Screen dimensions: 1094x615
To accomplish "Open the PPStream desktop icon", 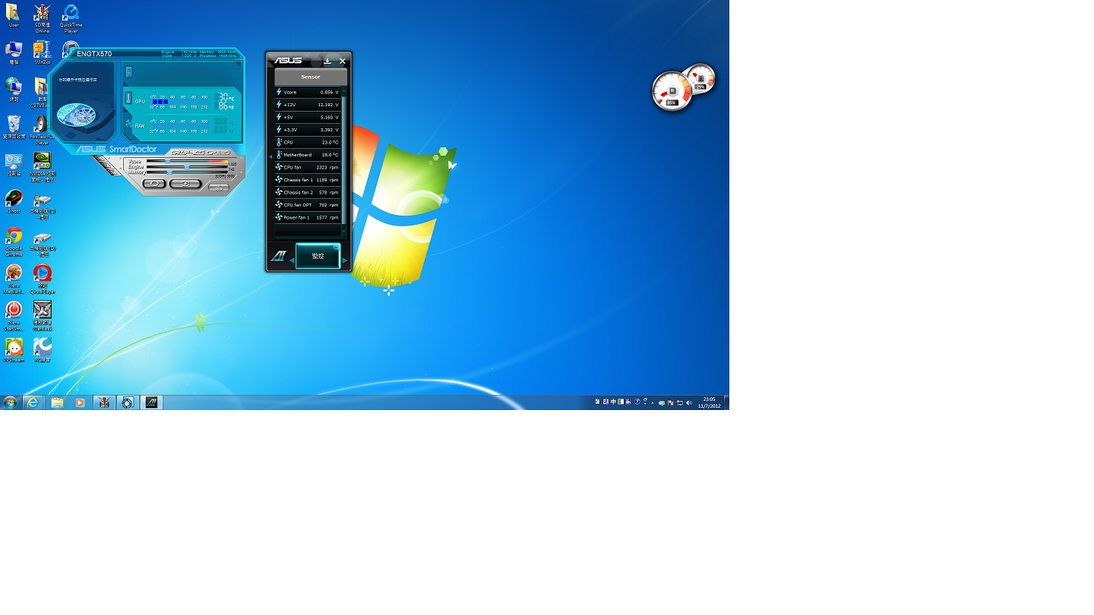I will click(x=14, y=348).
